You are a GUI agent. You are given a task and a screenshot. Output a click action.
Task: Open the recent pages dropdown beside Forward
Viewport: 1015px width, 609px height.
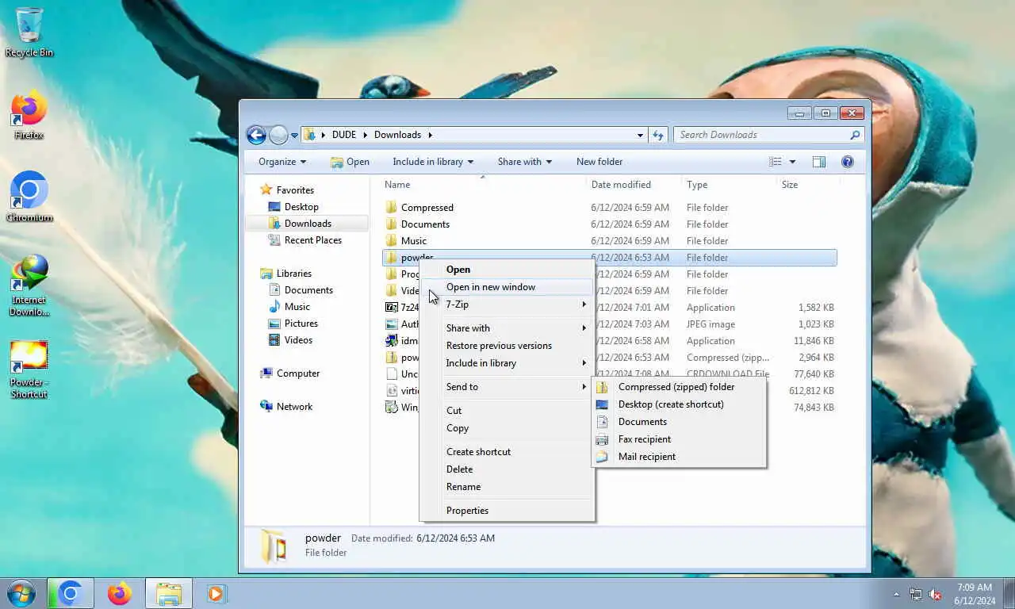[294, 136]
